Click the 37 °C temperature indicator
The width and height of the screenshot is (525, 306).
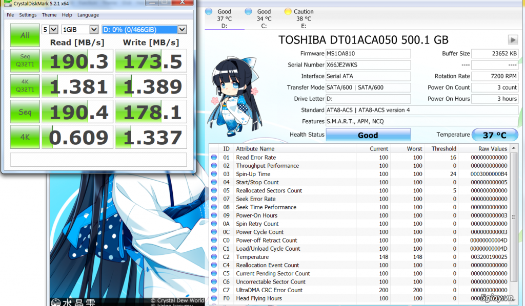pyautogui.click(x=494, y=135)
